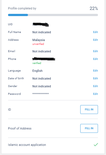Click the profile completion progress bar
The image size is (106, 155).
[53, 15]
